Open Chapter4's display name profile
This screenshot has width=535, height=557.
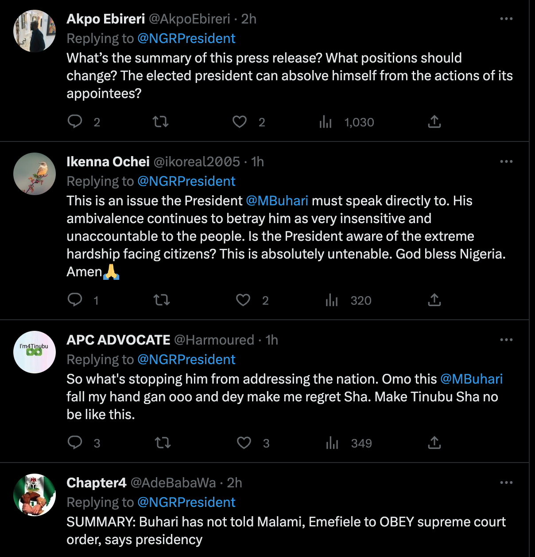[96, 483]
